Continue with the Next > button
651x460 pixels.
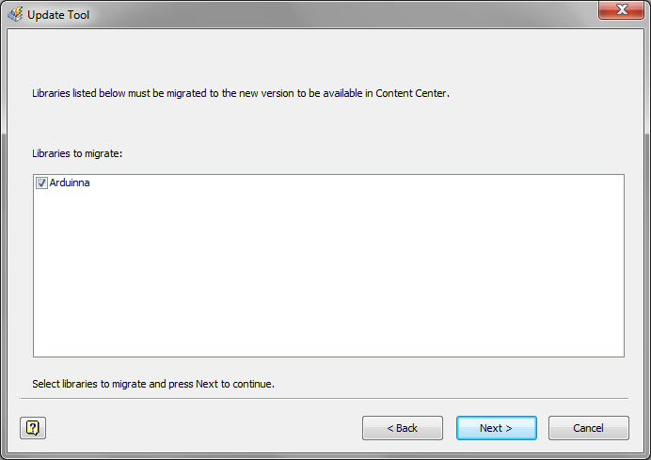point(496,428)
